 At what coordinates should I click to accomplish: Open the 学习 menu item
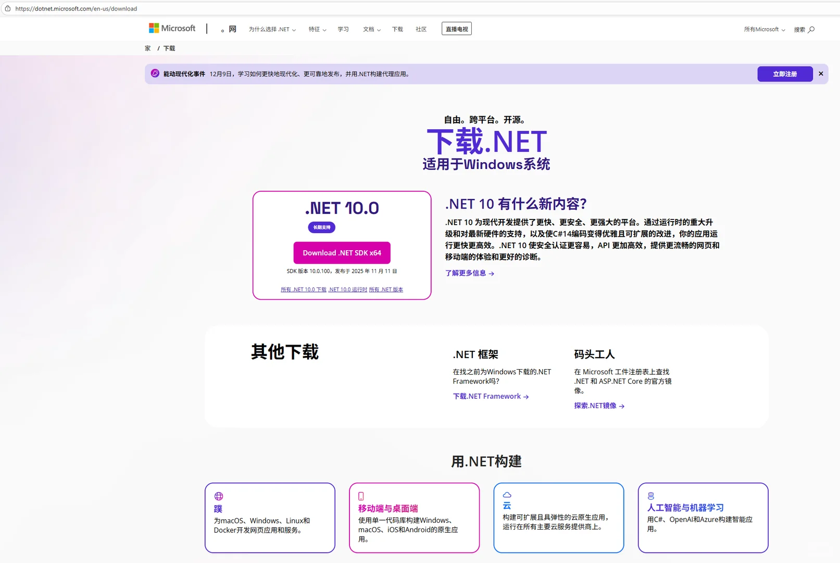pyautogui.click(x=343, y=29)
